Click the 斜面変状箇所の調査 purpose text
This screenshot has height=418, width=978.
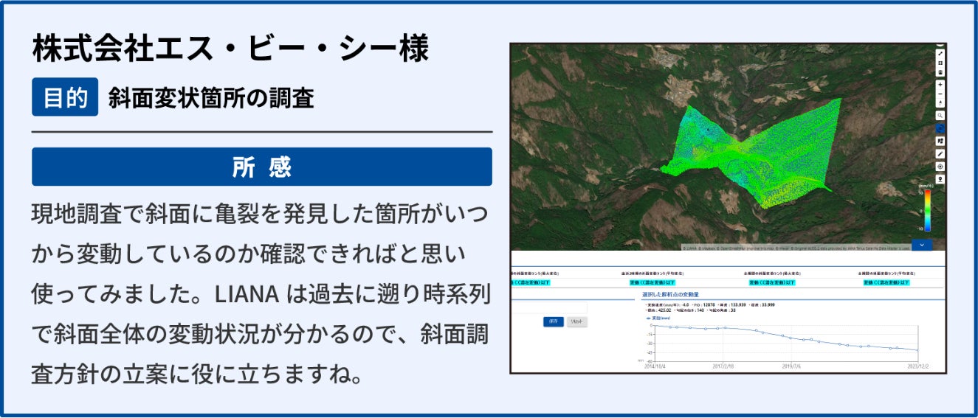(x=211, y=98)
